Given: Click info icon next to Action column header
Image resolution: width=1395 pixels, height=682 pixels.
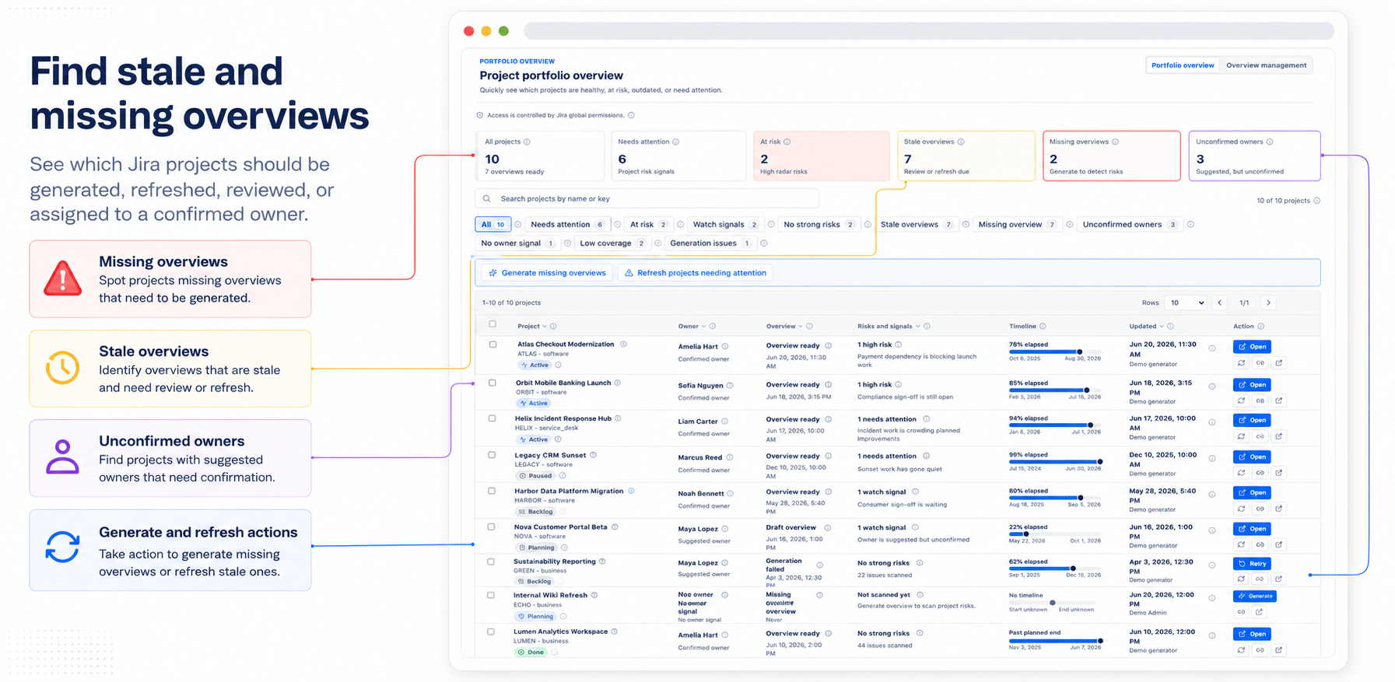Looking at the screenshot, I should pos(1261,327).
